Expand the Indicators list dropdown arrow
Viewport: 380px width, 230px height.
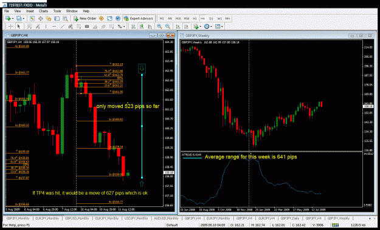pos(201,27)
